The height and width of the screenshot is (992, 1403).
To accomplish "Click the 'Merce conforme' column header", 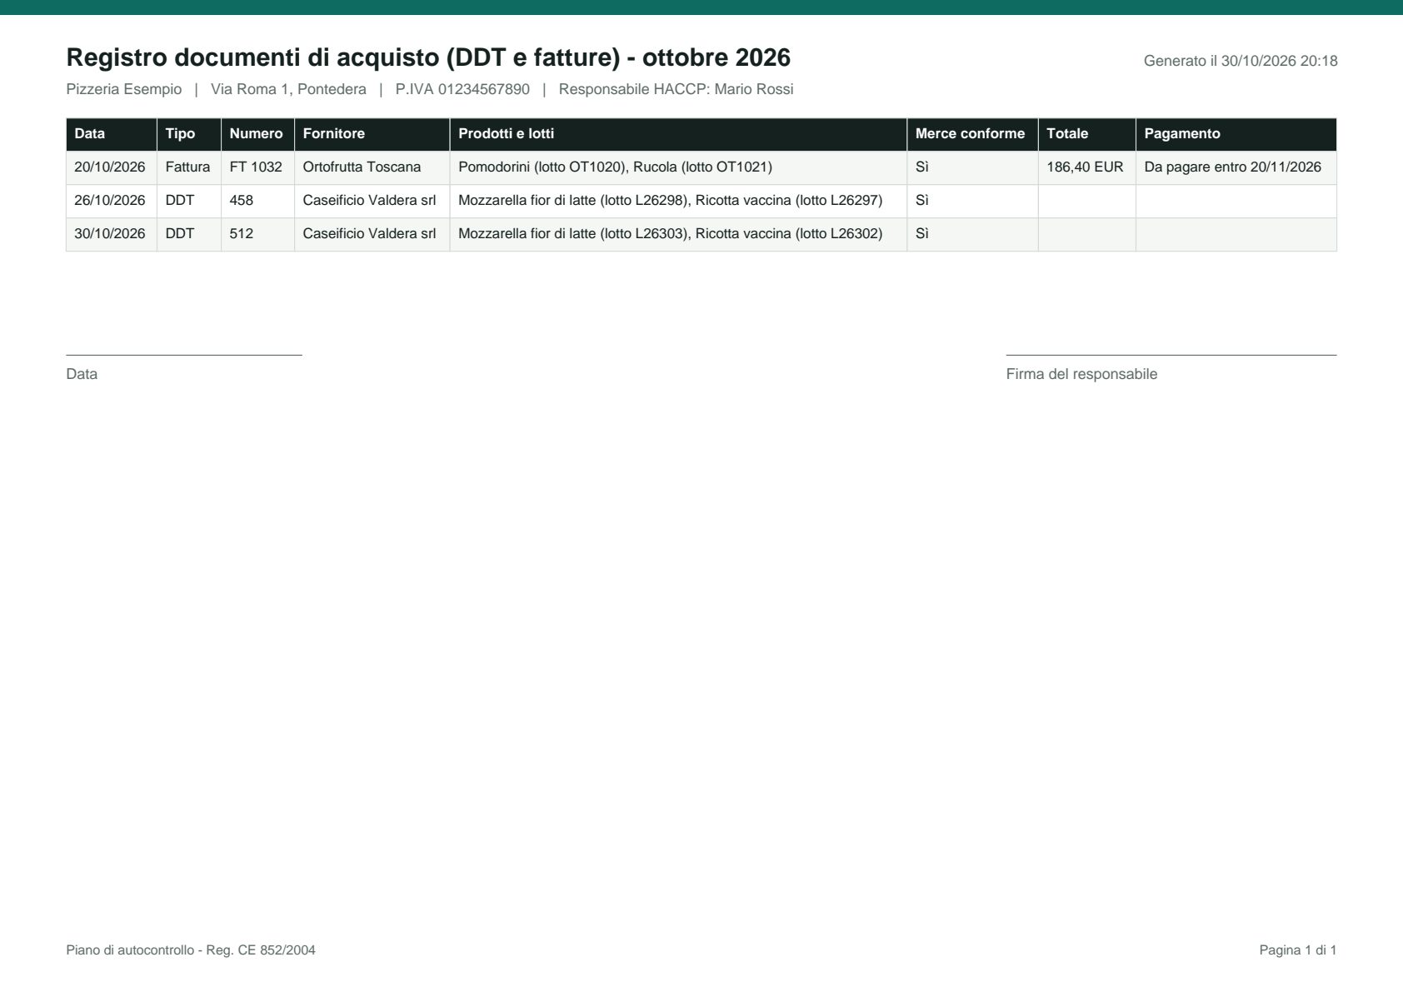I will pos(972,134).
